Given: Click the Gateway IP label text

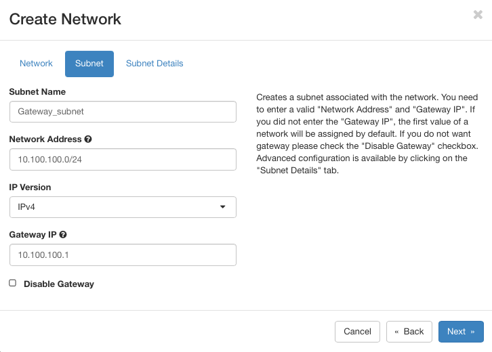Looking at the screenshot, I should [x=33, y=235].
